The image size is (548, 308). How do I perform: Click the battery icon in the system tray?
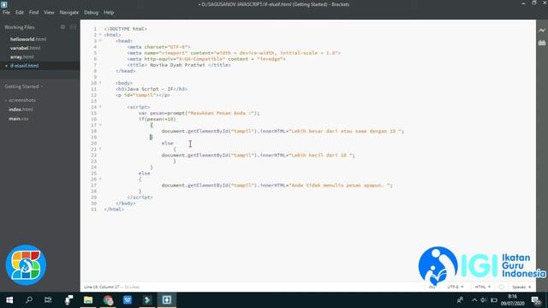pos(494,300)
